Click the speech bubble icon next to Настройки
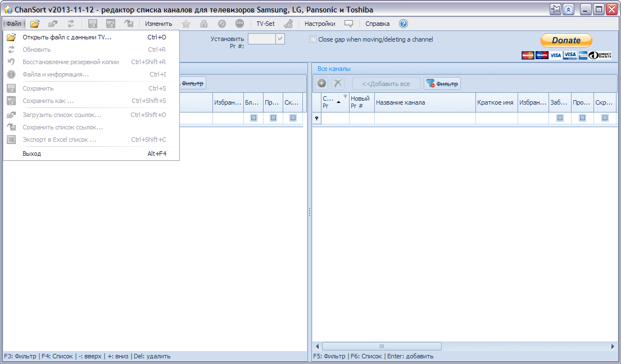The image size is (621, 364). 348,24
